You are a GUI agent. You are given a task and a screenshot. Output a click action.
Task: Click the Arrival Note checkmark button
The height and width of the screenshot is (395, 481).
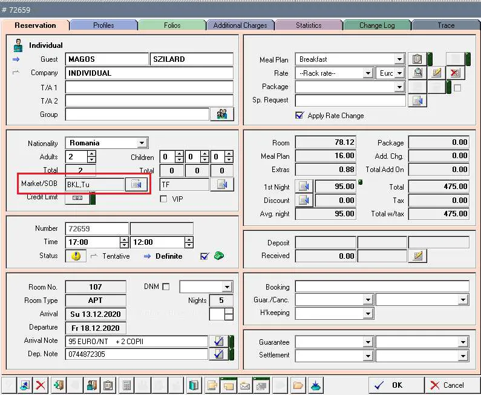tap(218, 341)
